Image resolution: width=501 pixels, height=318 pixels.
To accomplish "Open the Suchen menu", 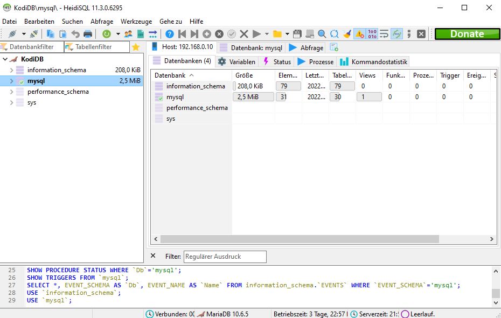I will [72, 22].
